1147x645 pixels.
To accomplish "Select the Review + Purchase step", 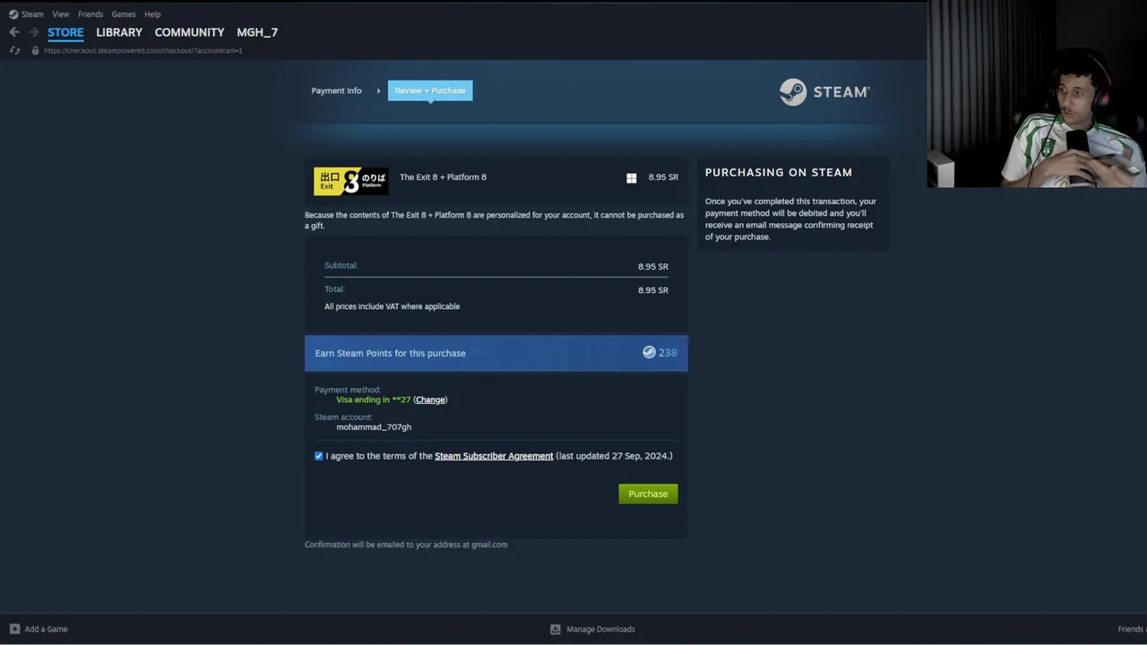I will [x=430, y=90].
